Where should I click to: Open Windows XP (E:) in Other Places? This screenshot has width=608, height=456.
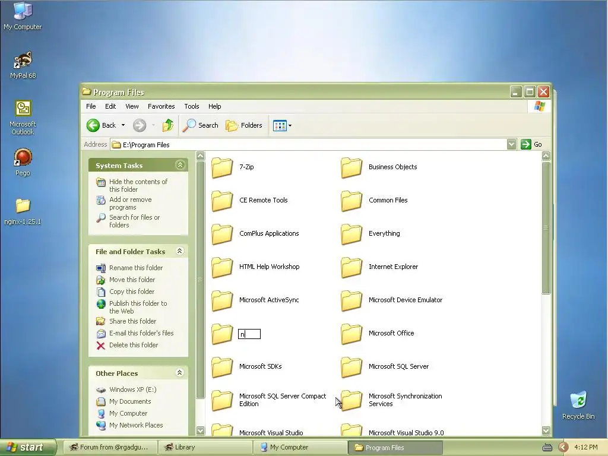click(x=132, y=389)
